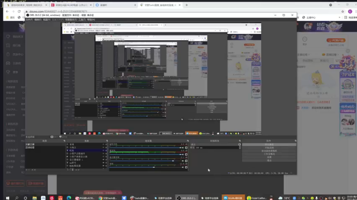Click the transition duration stepper arrows
Viewport: 357px width, 200px height.
(x=240, y=148)
